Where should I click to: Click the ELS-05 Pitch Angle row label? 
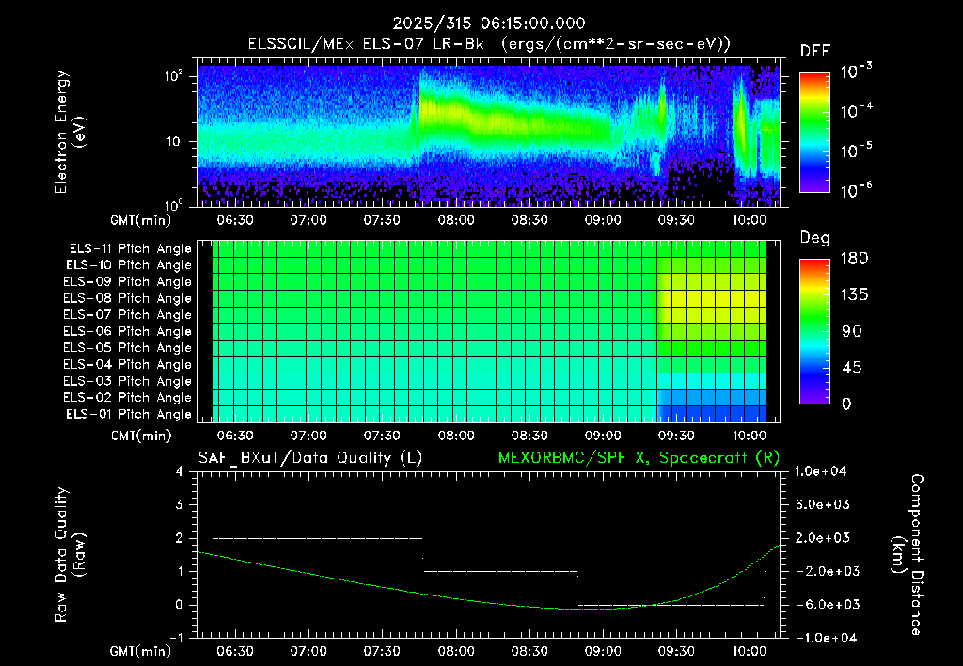127,348
